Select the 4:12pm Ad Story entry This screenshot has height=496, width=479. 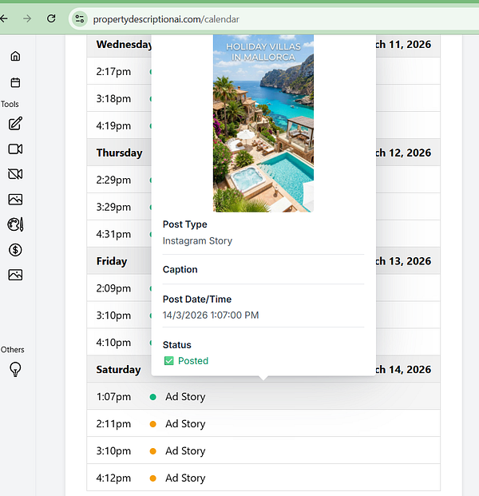(263, 478)
